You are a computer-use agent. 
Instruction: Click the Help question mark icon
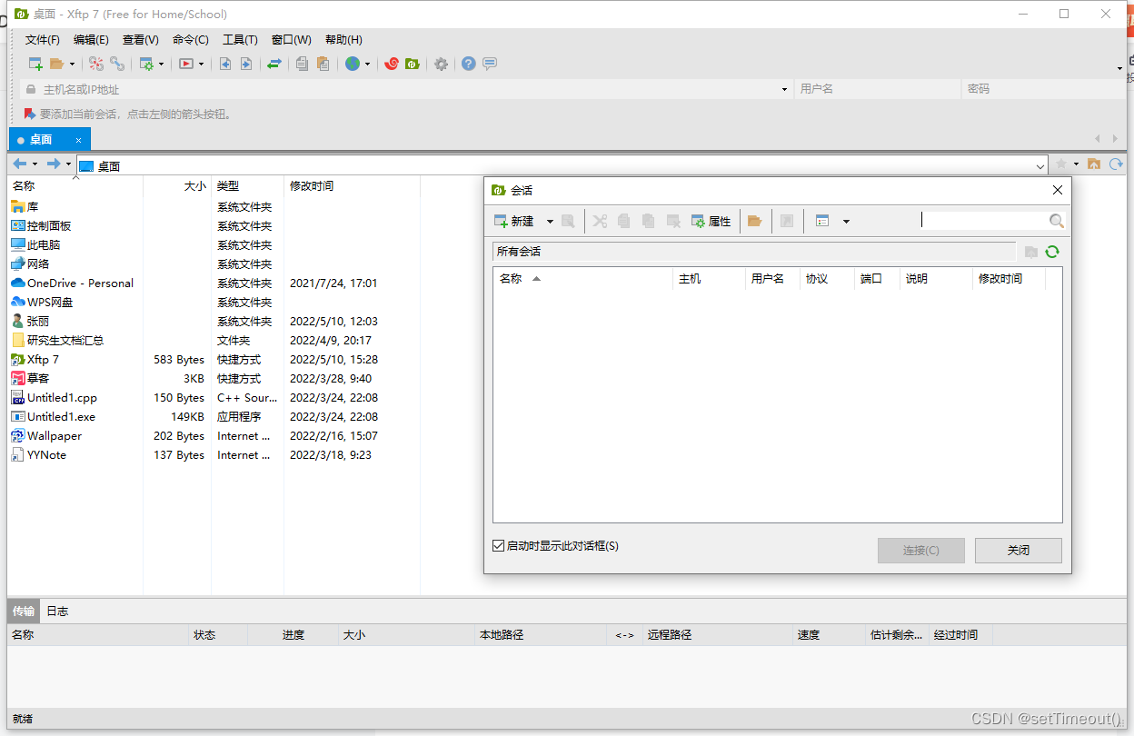pos(467,64)
